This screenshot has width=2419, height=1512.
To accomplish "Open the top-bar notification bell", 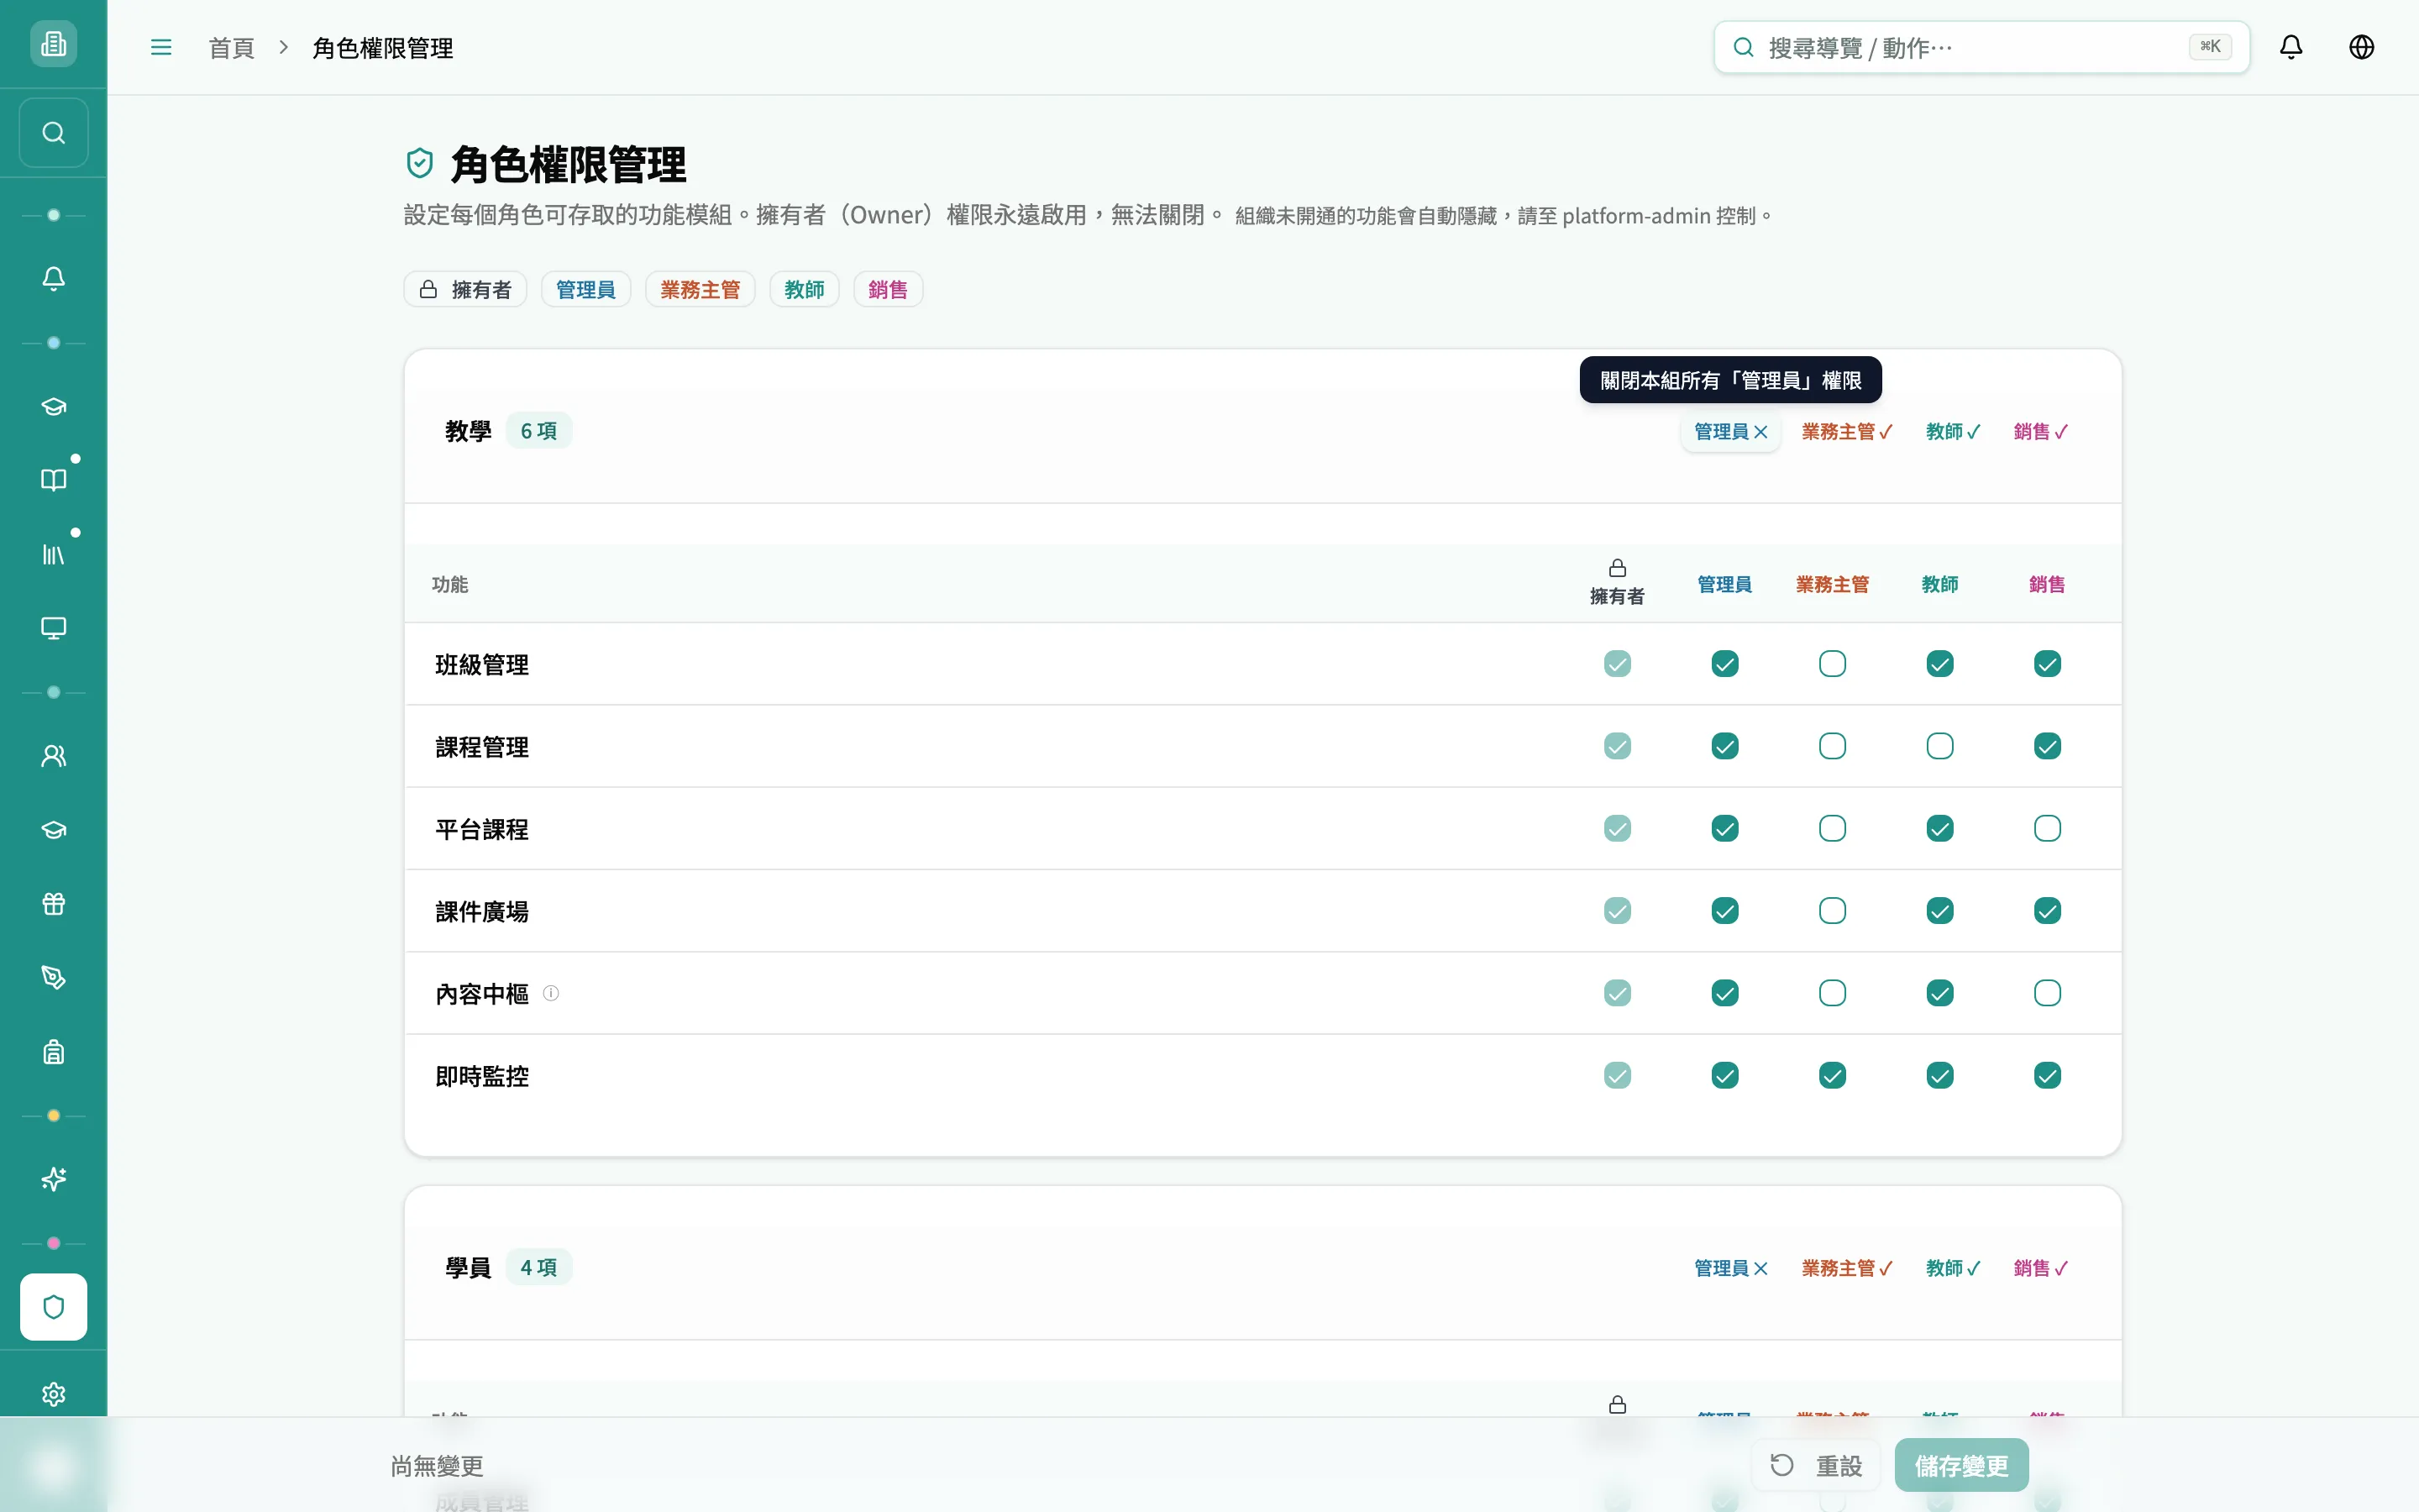I will tap(2291, 47).
